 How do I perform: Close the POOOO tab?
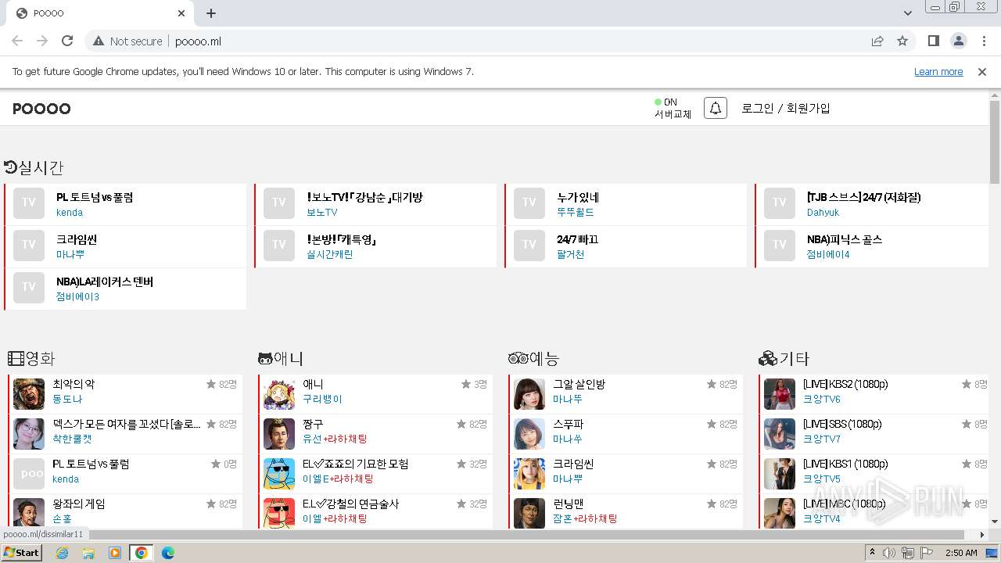(x=181, y=13)
